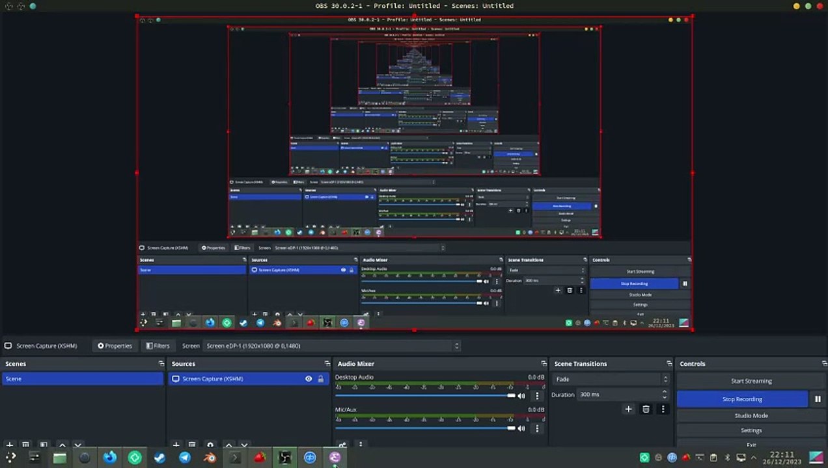Open Telegram from the taskbar
Screen dimensions: 828x468
pos(185,458)
